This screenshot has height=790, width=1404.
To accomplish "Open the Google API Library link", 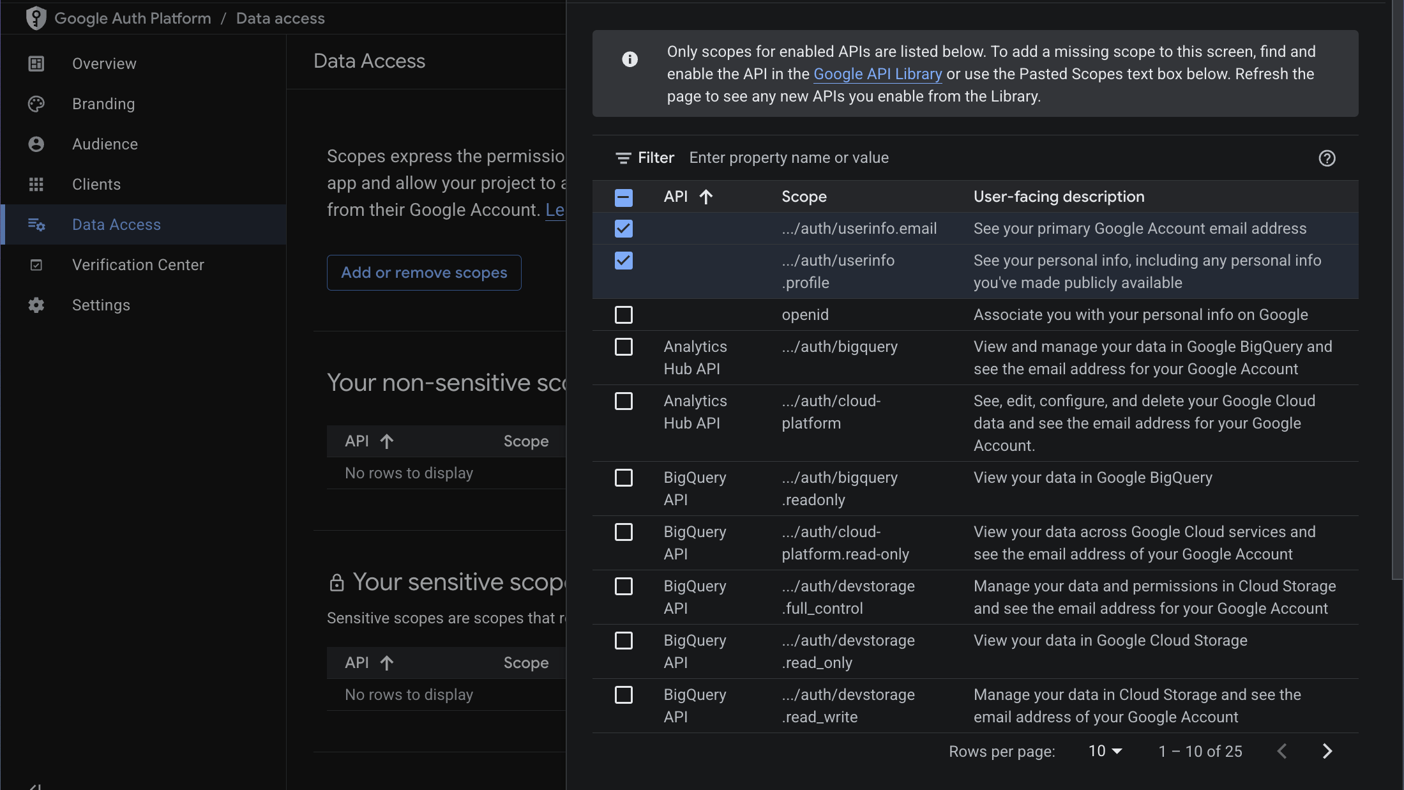I will pos(877,74).
